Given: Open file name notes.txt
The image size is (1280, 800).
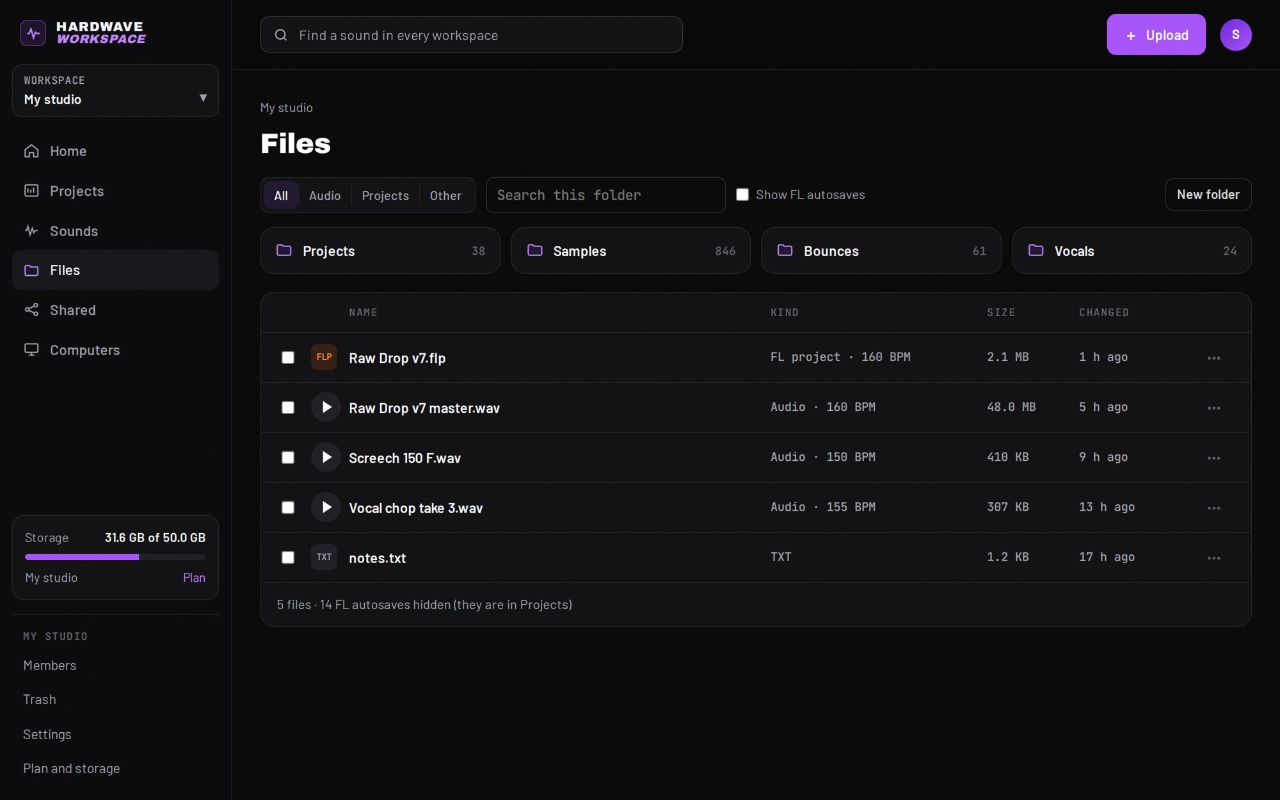Looking at the screenshot, I should point(377,557).
